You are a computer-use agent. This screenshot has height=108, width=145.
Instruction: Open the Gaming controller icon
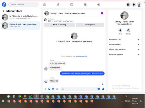(99, 5)
